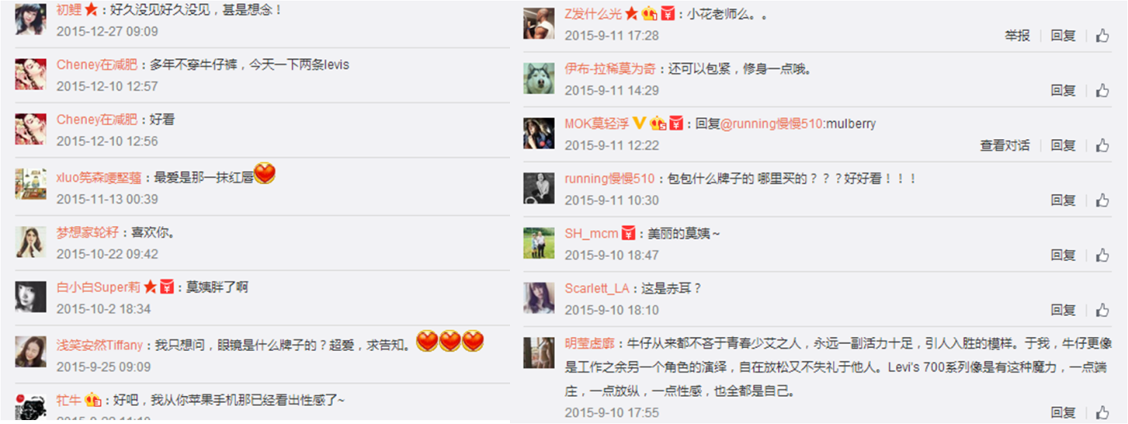
Task: Like 伊布-拉稀莫为奇's comment with thumbs-up
Action: 1103,91
